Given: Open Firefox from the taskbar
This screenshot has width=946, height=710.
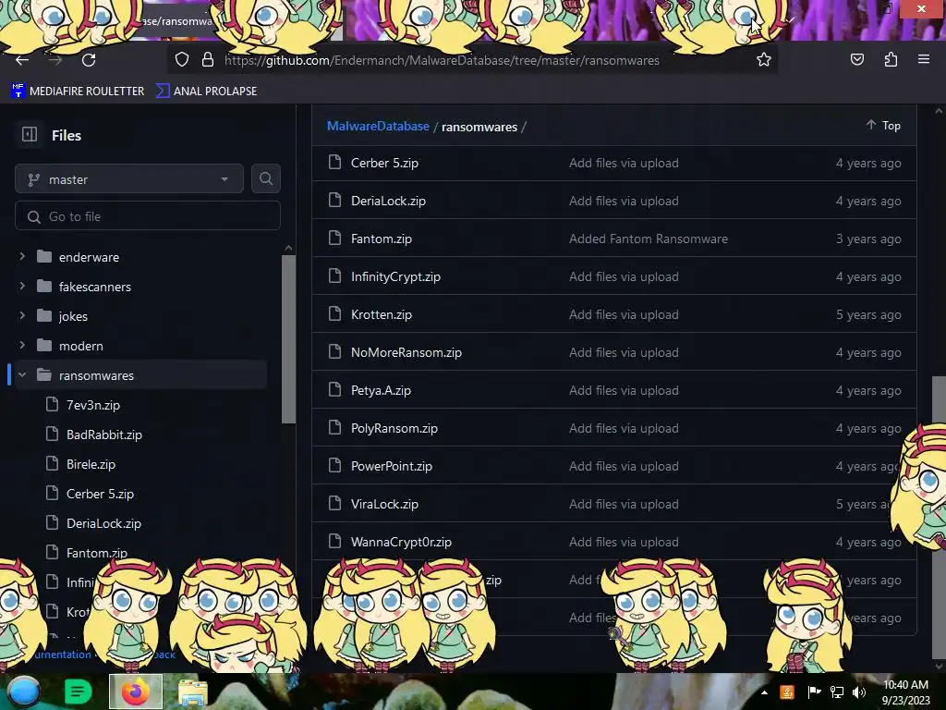Looking at the screenshot, I should click(136, 692).
